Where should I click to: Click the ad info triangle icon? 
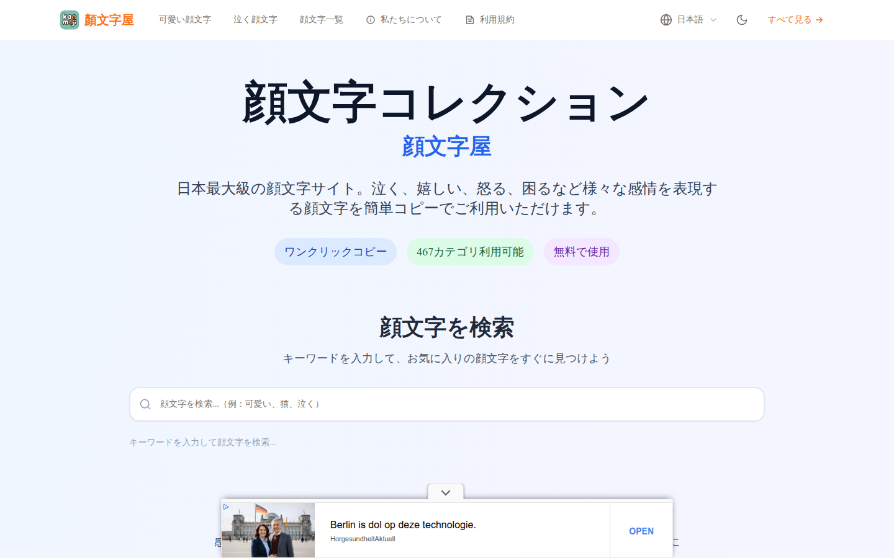[227, 506]
